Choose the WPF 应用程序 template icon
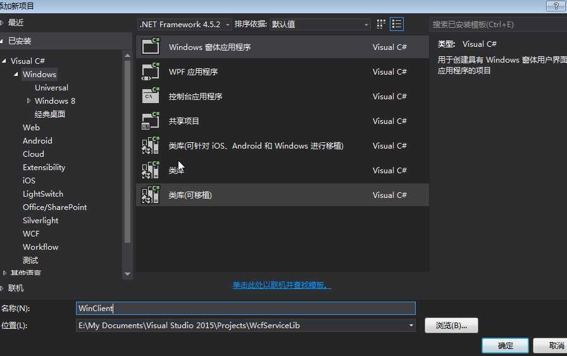 151,71
